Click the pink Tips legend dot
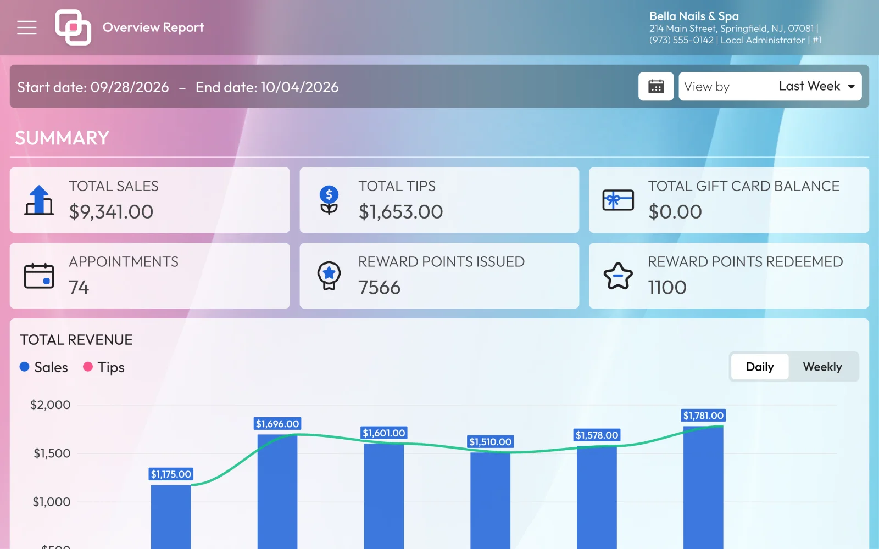 88,367
